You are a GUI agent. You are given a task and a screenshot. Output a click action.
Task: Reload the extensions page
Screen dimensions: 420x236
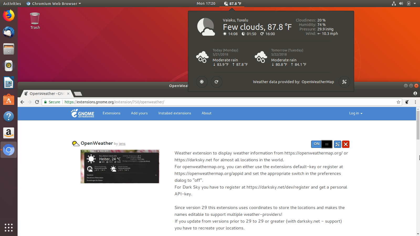[37, 102]
